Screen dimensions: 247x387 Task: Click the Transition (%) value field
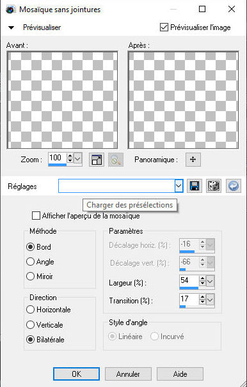189,299
